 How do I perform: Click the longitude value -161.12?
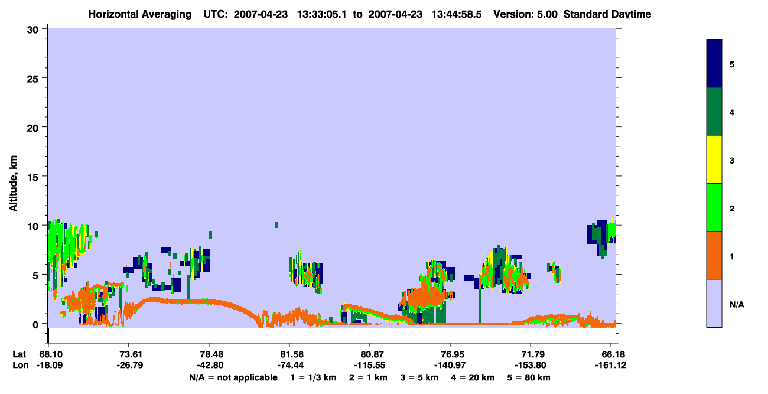611,365
